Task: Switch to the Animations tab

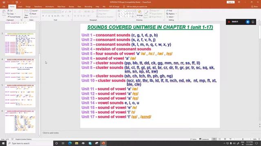Action: 50,6
